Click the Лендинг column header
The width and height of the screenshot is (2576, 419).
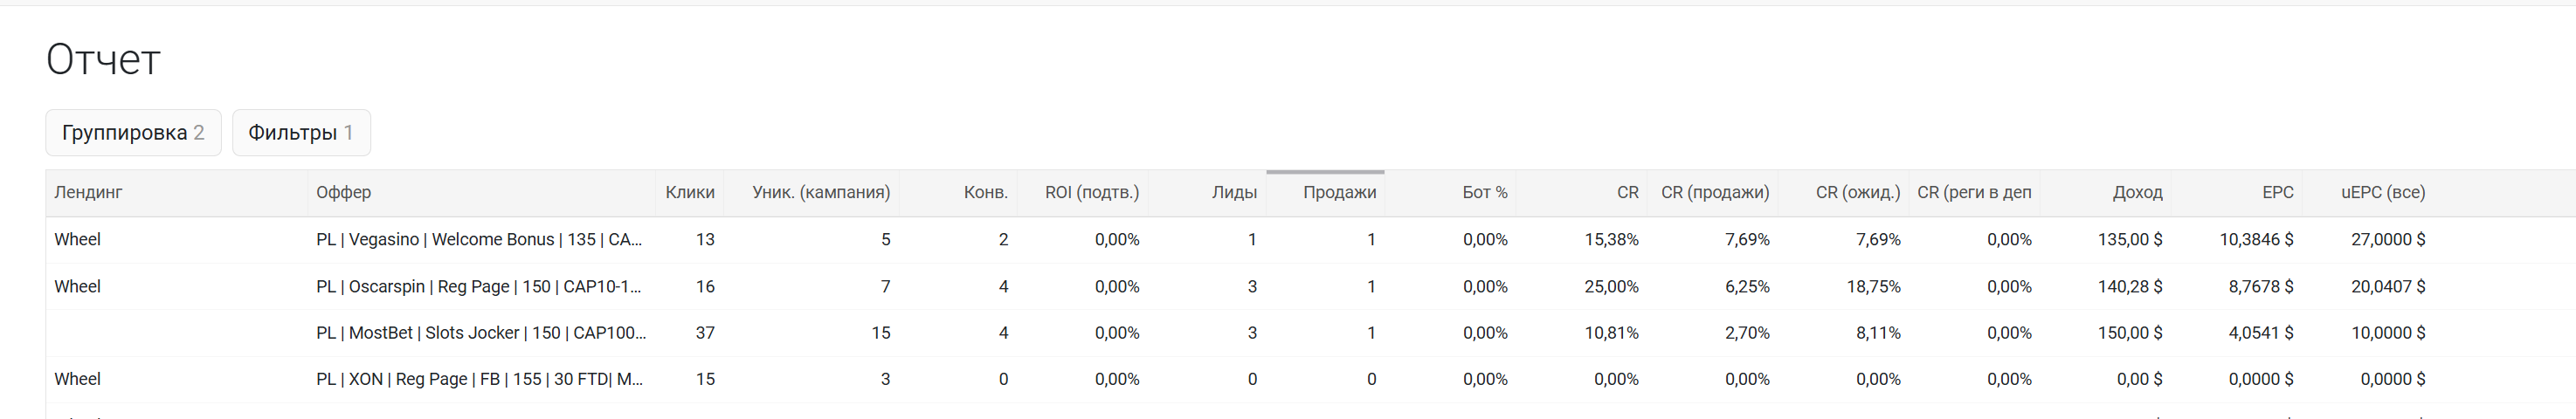point(88,192)
